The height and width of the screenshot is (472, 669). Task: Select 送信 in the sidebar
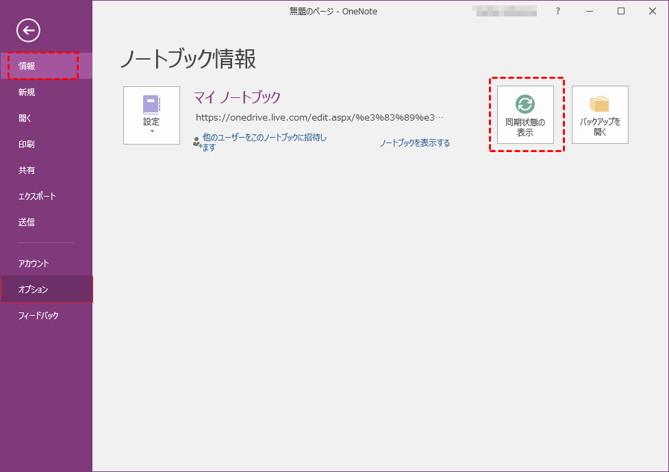[27, 223]
